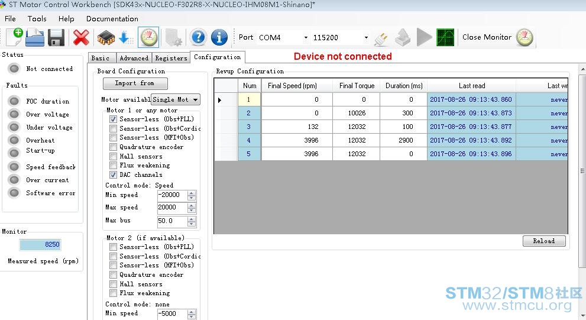Click the gray play start-motor icon
Image resolution: width=586 pixels, height=320 pixels.
point(424,37)
